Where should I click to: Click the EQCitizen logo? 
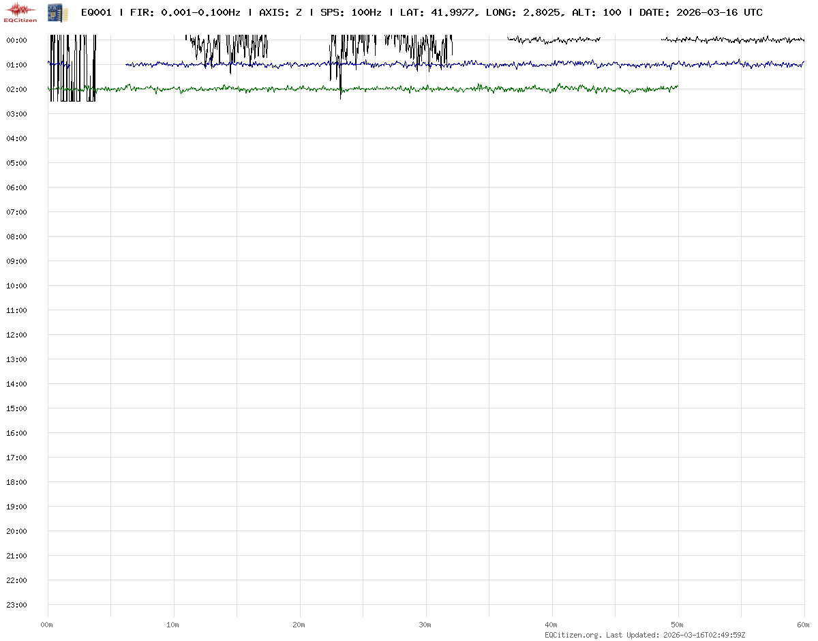click(x=20, y=12)
